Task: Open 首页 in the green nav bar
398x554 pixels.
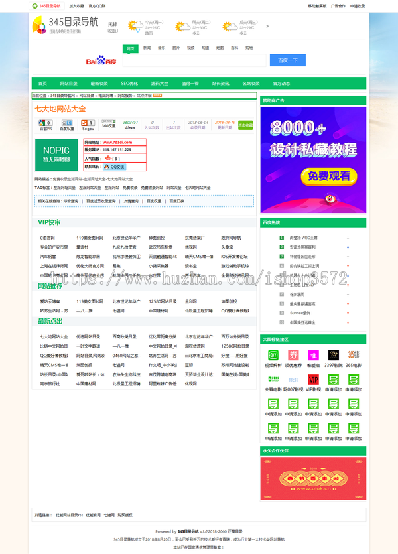Action: pyautogui.click(x=42, y=84)
